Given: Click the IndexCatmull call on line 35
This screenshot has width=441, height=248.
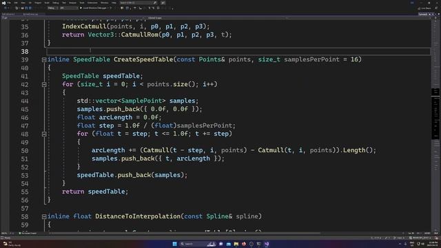Looking at the screenshot, I should tap(84, 26).
